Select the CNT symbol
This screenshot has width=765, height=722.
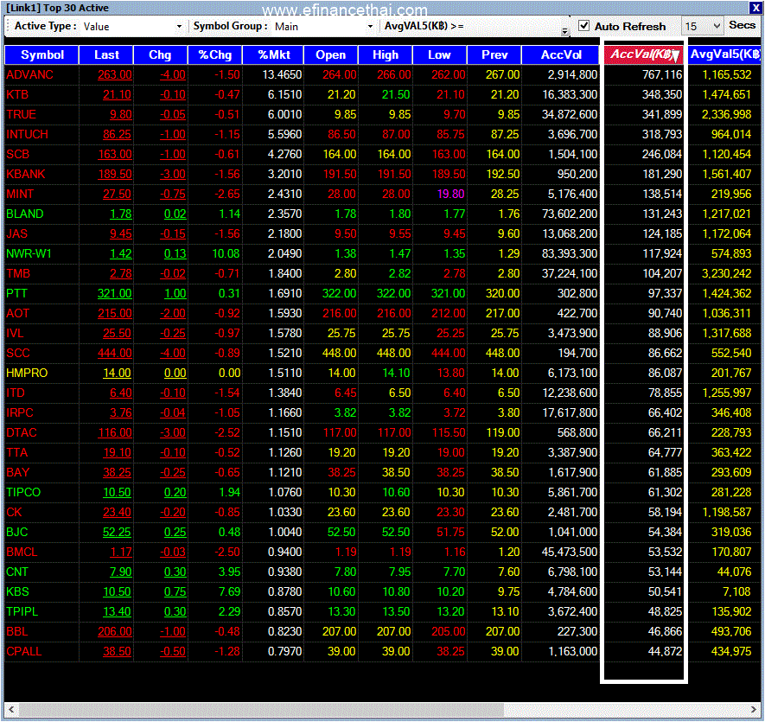(17, 572)
